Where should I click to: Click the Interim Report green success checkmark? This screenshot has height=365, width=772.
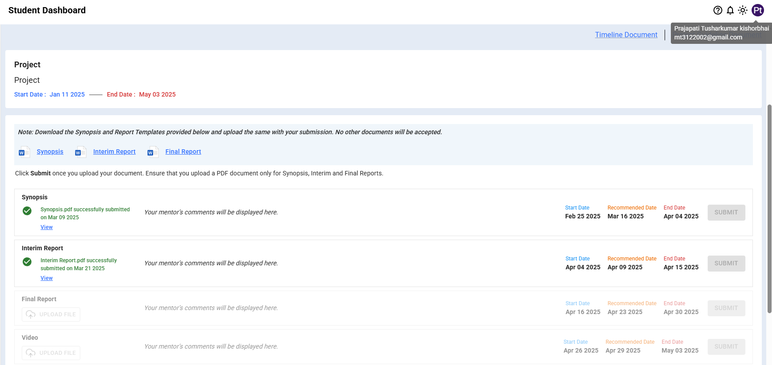pos(27,262)
